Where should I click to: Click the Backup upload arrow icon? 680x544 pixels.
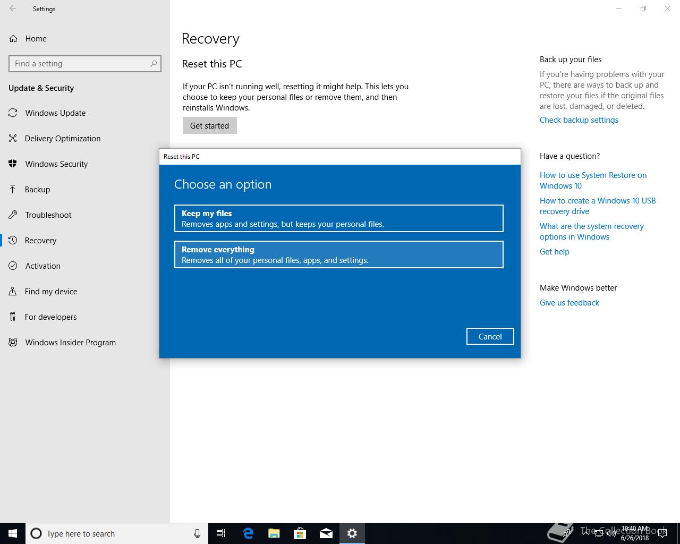(13, 189)
